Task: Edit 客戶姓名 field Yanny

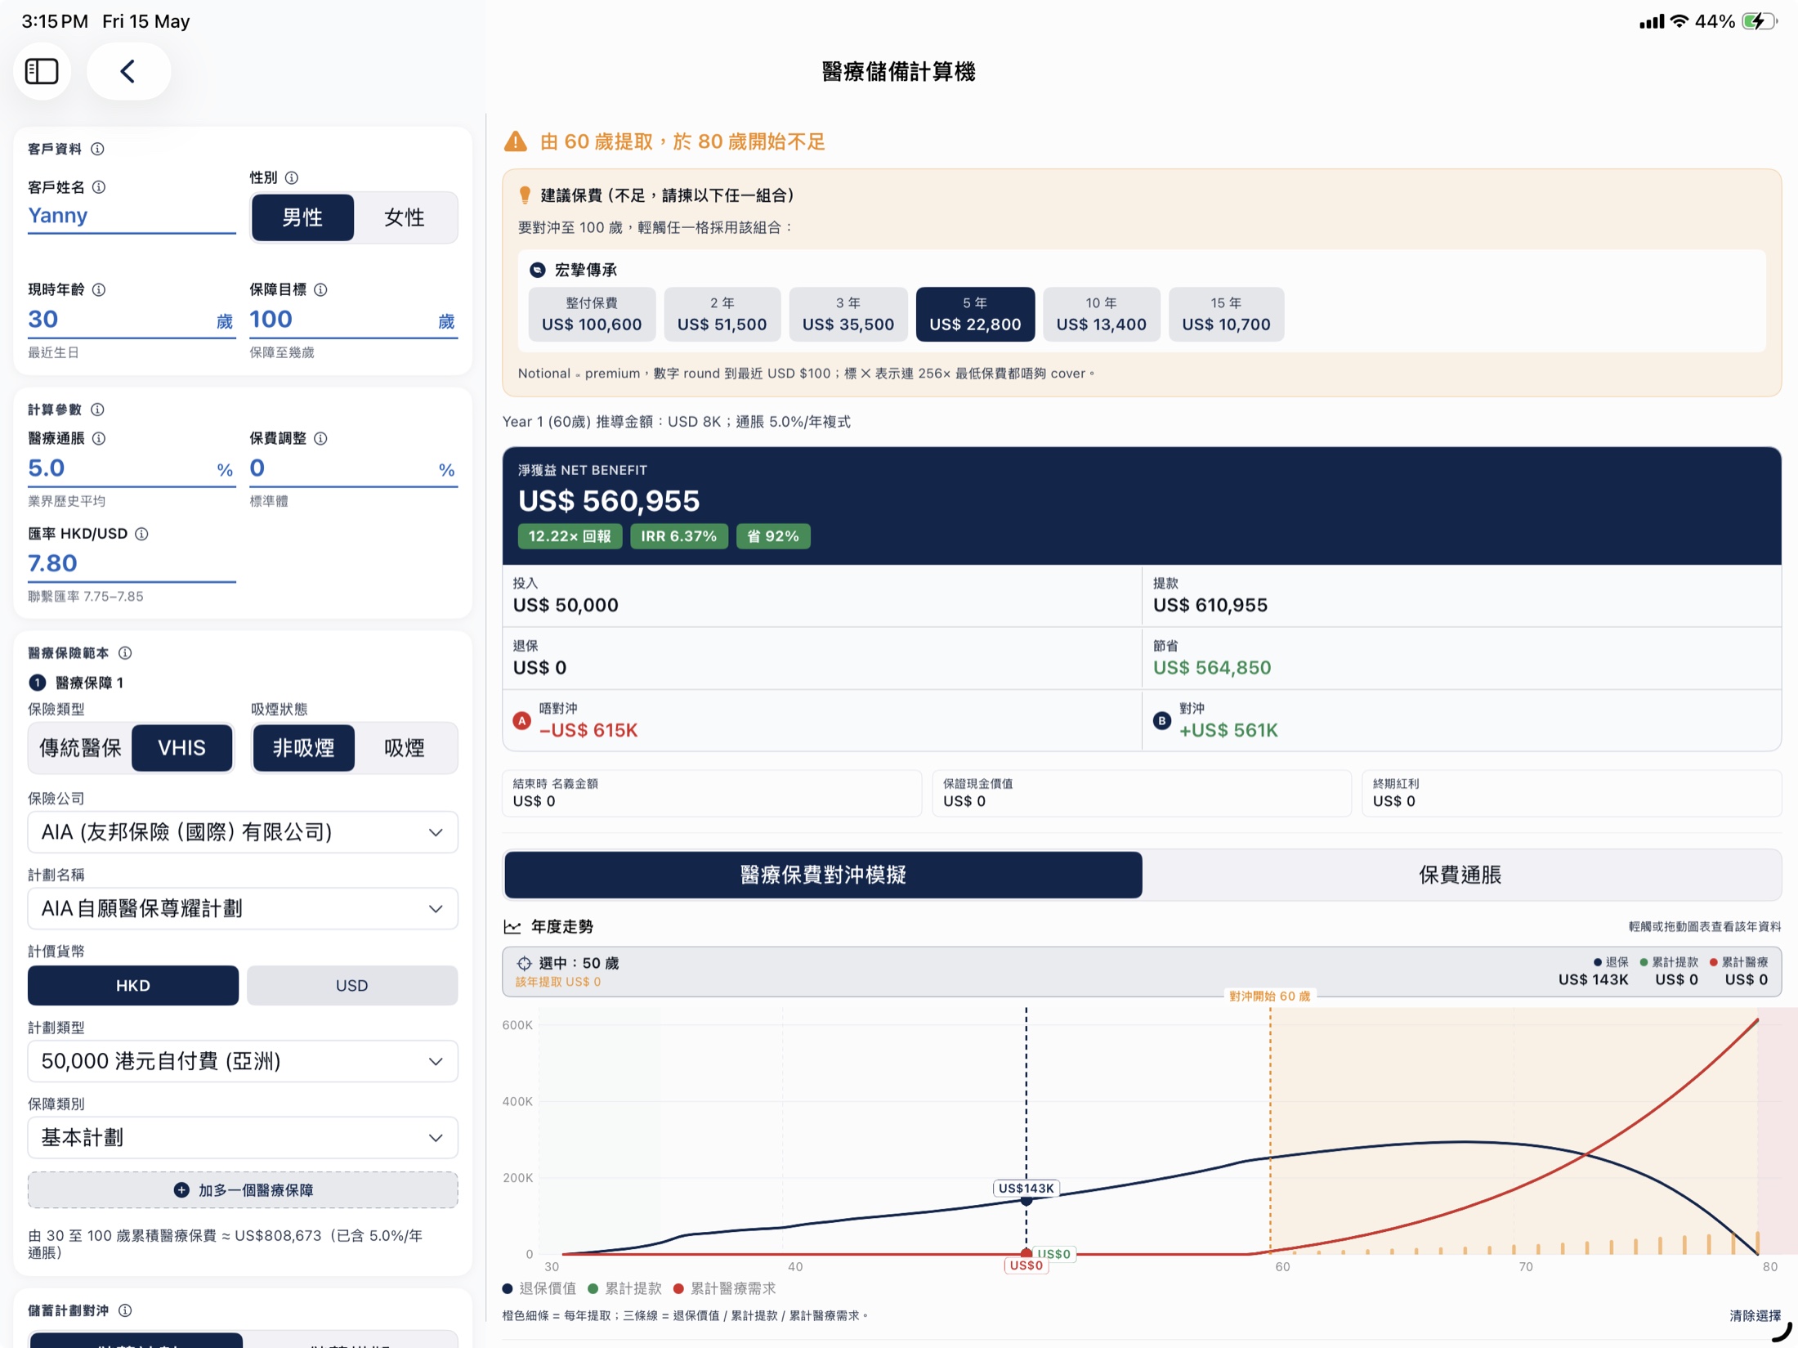Action: (132, 216)
